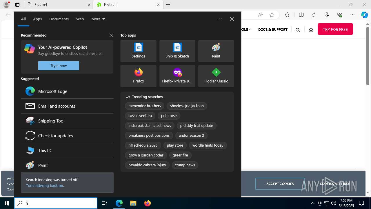Add page to favorites star

tap(272, 15)
